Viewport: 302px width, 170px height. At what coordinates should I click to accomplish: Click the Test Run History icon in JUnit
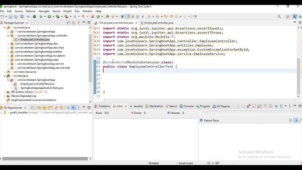click(281, 106)
